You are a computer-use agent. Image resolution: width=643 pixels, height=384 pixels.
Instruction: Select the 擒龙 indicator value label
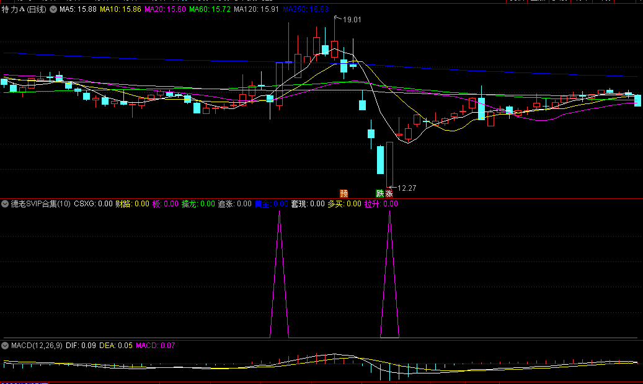(x=198, y=204)
